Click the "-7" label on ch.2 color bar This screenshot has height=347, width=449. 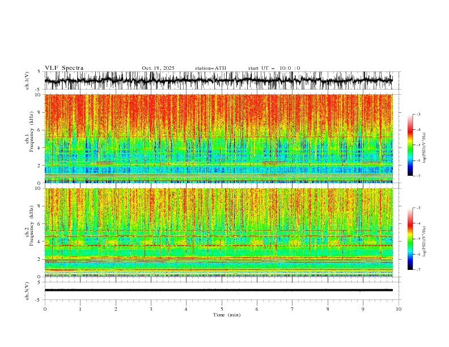(418, 269)
